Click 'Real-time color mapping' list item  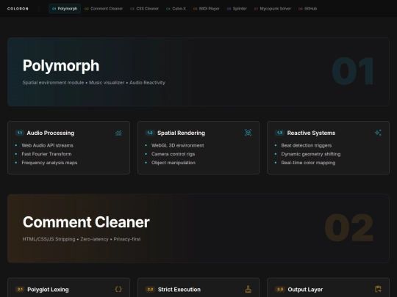[308, 163]
